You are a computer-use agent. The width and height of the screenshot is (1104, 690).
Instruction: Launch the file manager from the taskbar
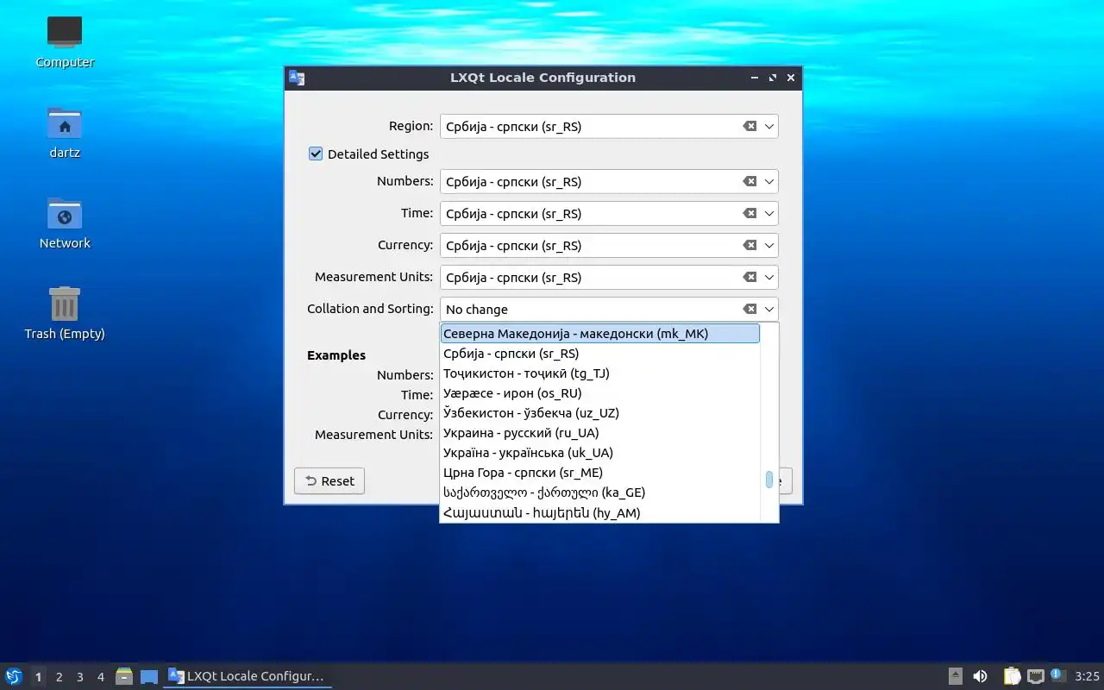124,676
